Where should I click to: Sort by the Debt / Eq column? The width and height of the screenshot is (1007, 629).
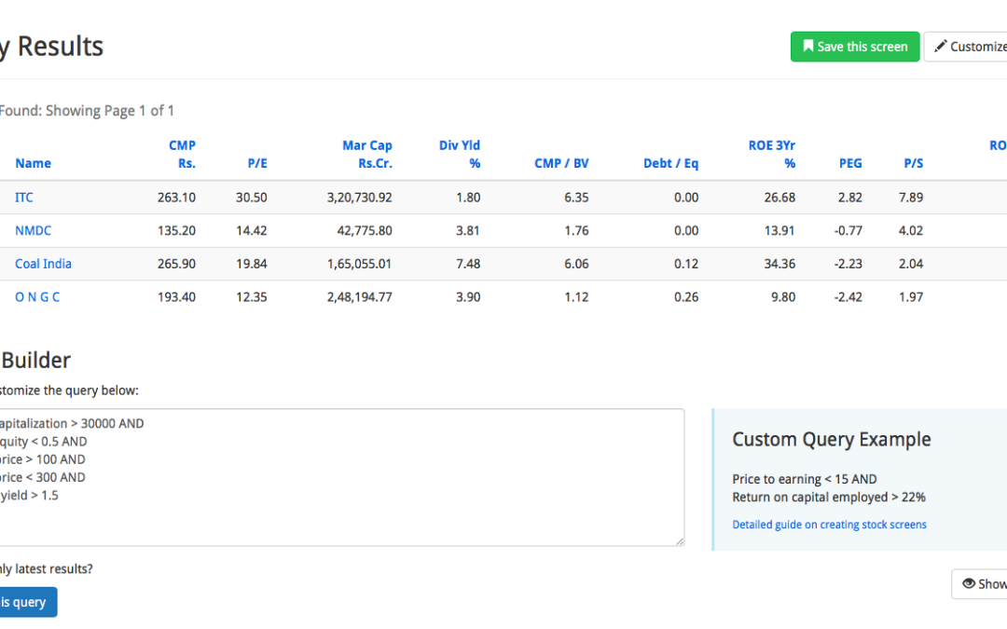tap(670, 163)
